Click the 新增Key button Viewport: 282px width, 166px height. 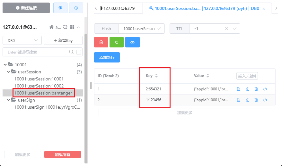click(63, 41)
